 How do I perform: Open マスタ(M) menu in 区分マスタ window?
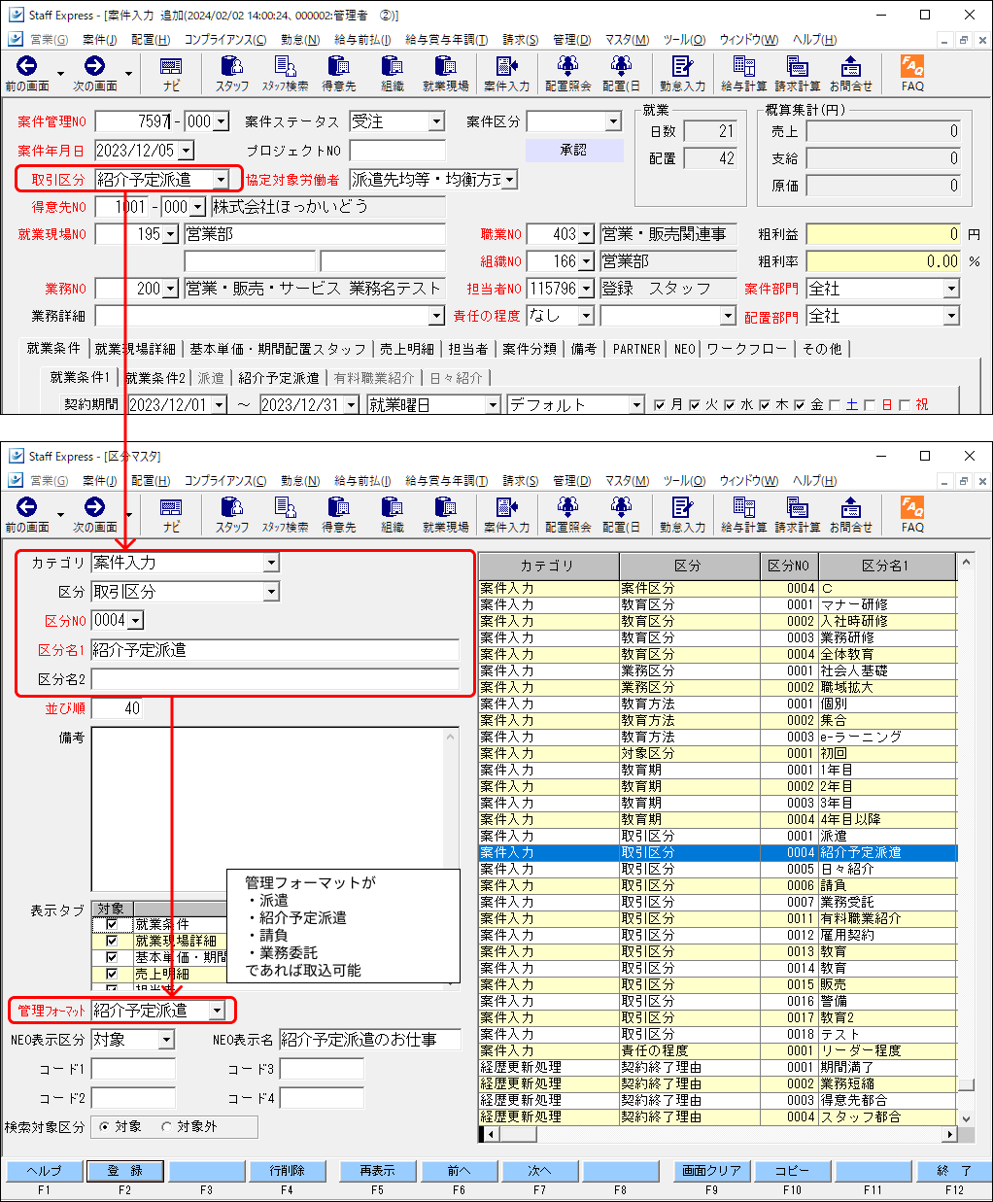(x=627, y=481)
